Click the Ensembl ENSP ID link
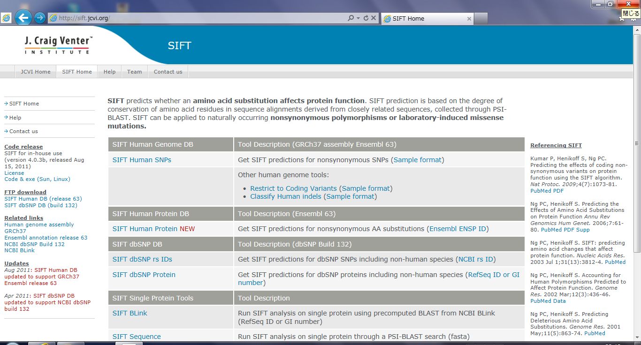The image size is (641, 345). [458, 229]
